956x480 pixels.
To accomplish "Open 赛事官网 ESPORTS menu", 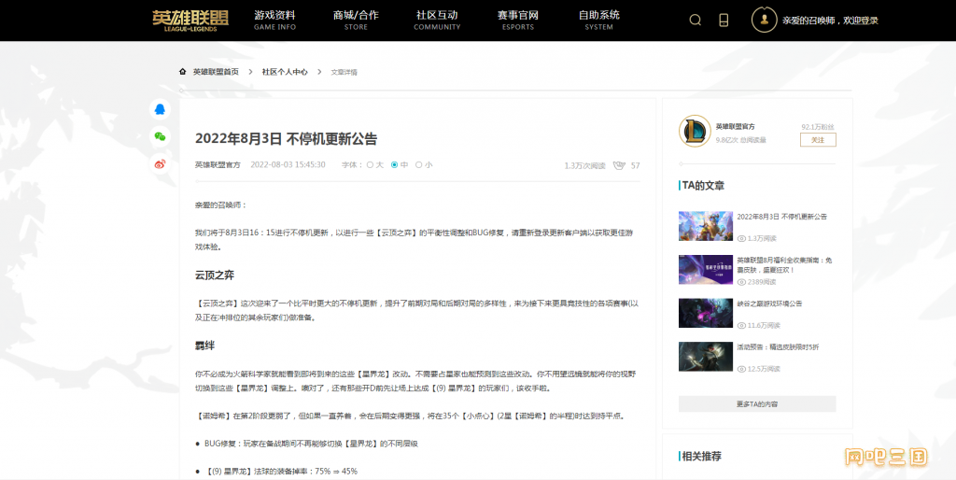I will pyautogui.click(x=518, y=21).
